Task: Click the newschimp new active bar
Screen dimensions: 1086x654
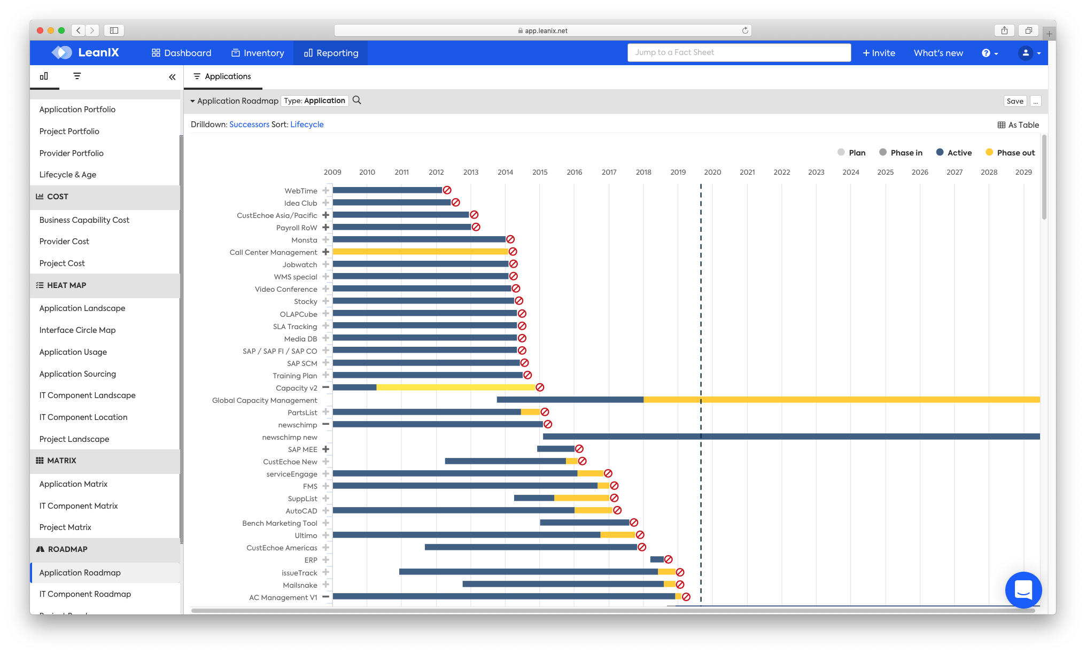Action: click(x=792, y=437)
